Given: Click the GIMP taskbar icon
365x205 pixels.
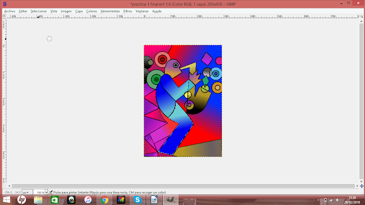Looking at the screenshot, I should (171, 200).
